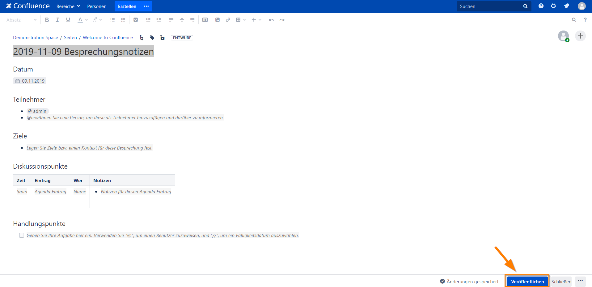Toggle the bulleted list formatting
The width and height of the screenshot is (592, 287).
point(112,19)
